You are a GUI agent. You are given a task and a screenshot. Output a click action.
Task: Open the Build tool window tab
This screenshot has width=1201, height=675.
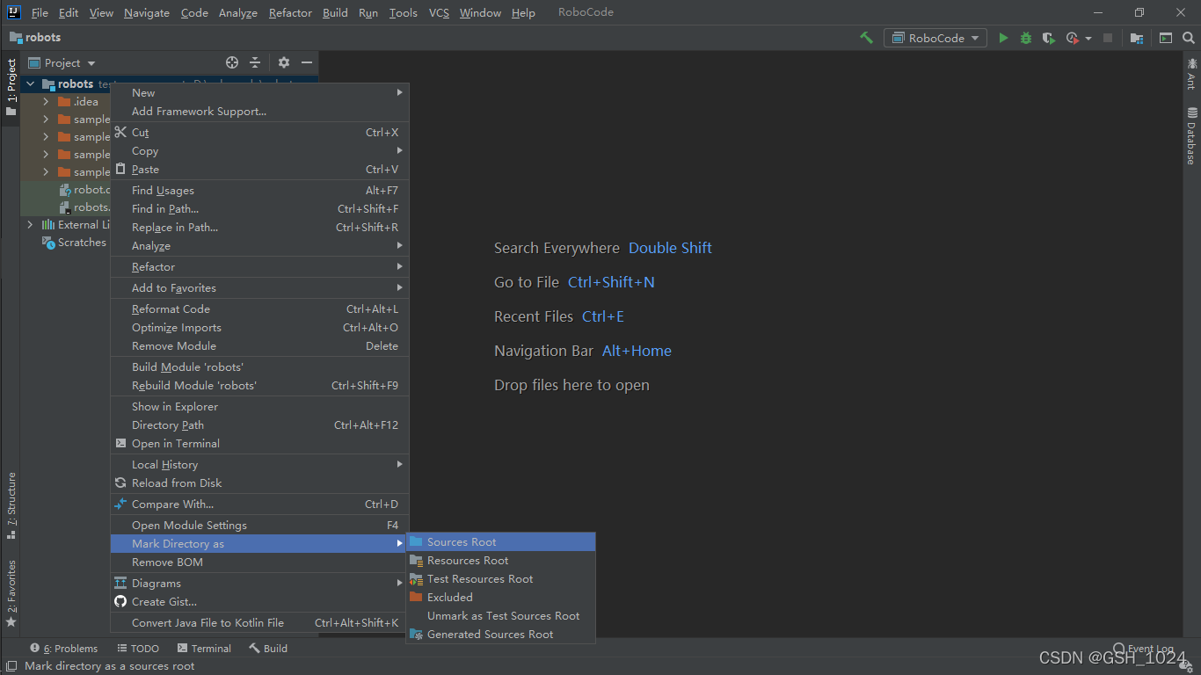(x=268, y=649)
